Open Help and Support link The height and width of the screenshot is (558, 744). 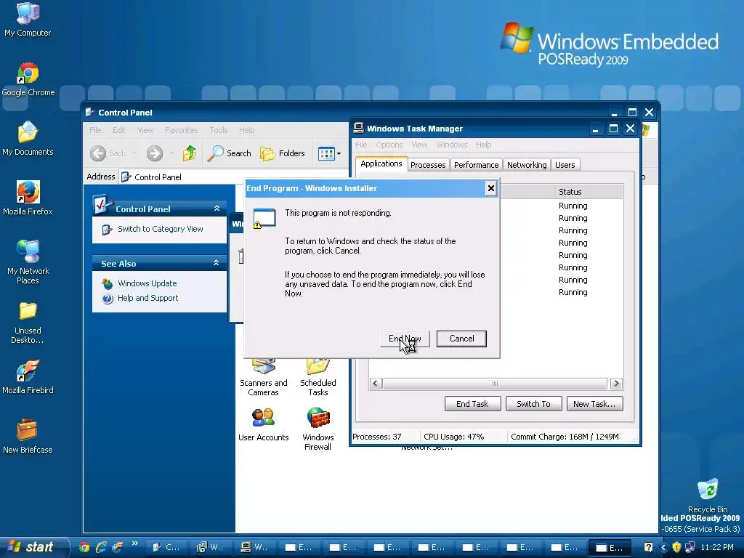tap(148, 298)
